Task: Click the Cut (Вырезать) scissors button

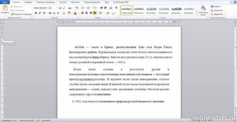Action: [16, 7]
